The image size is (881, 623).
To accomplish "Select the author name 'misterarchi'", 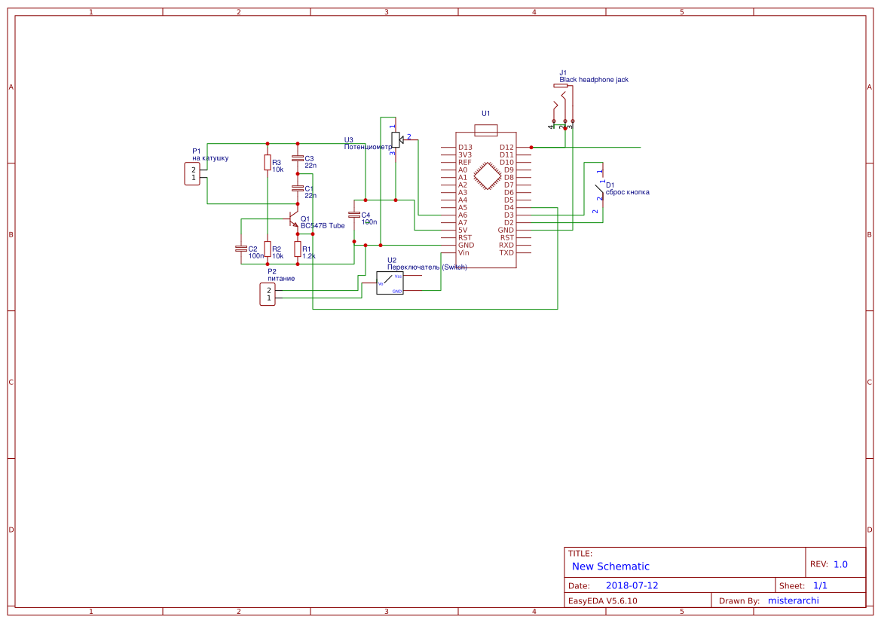I will click(794, 601).
